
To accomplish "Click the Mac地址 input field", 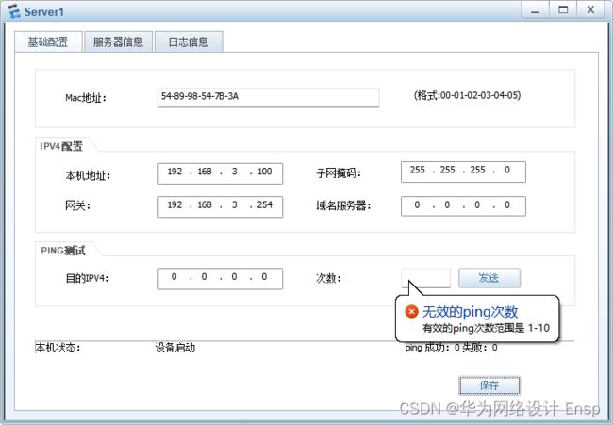I will coord(269,97).
